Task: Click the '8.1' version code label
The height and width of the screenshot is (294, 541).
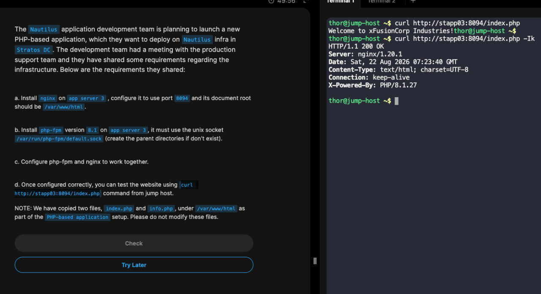Action: pos(92,130)
